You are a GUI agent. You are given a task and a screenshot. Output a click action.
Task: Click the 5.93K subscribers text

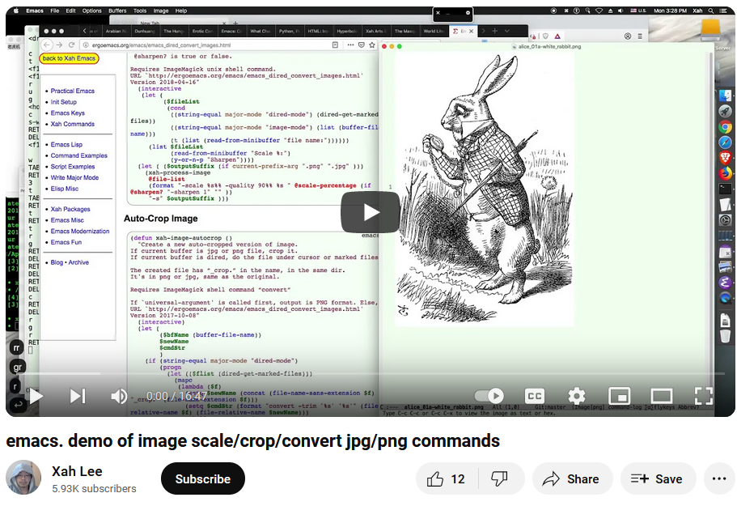[x=94, y=489]
